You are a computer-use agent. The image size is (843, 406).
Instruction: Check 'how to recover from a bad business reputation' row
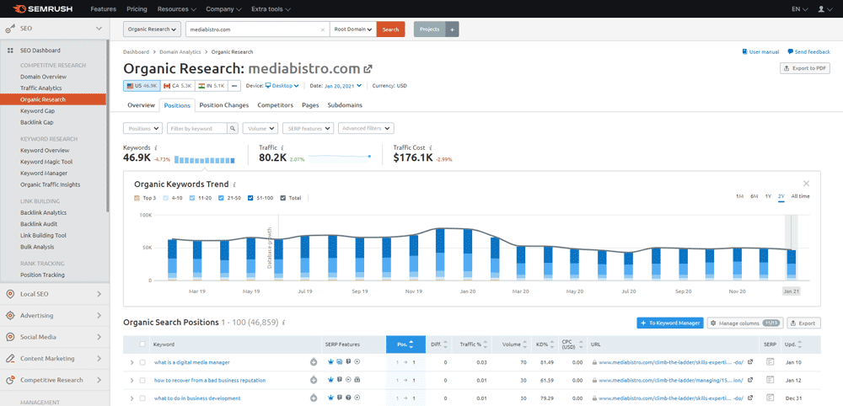[142, 380]
